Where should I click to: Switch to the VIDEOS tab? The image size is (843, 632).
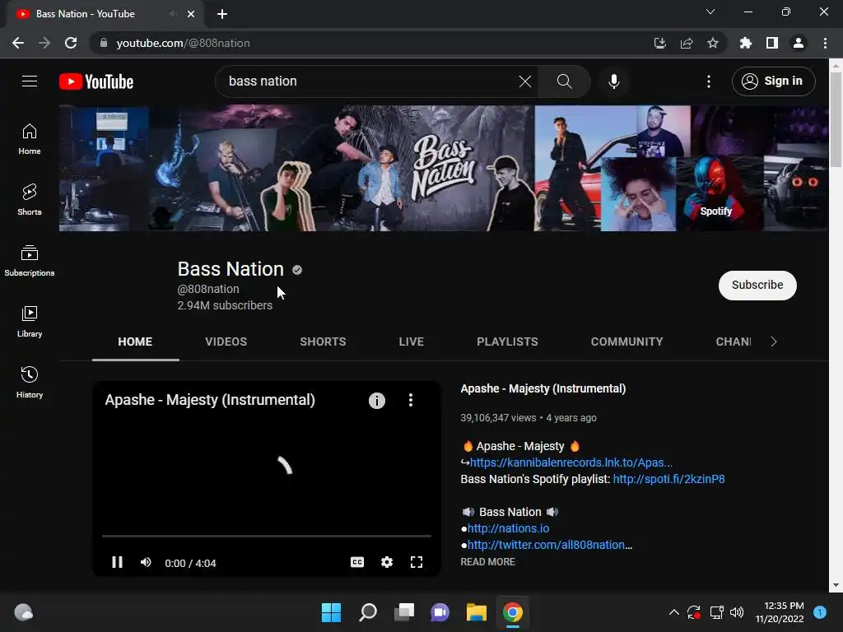coord(226,342)
